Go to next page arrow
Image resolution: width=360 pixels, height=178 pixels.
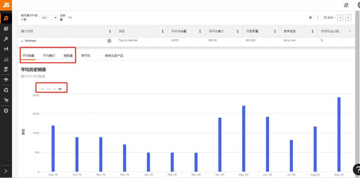click(x=348, y=18)
